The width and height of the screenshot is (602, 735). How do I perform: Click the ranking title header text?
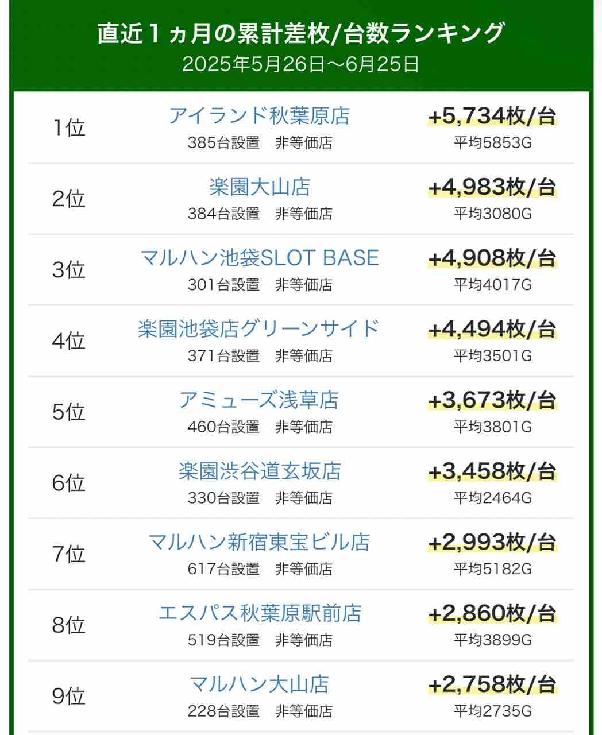300,33
